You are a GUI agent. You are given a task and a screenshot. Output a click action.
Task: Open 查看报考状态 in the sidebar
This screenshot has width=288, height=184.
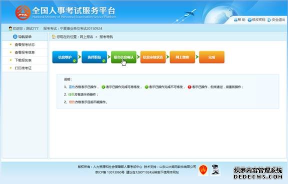point(24,44)
